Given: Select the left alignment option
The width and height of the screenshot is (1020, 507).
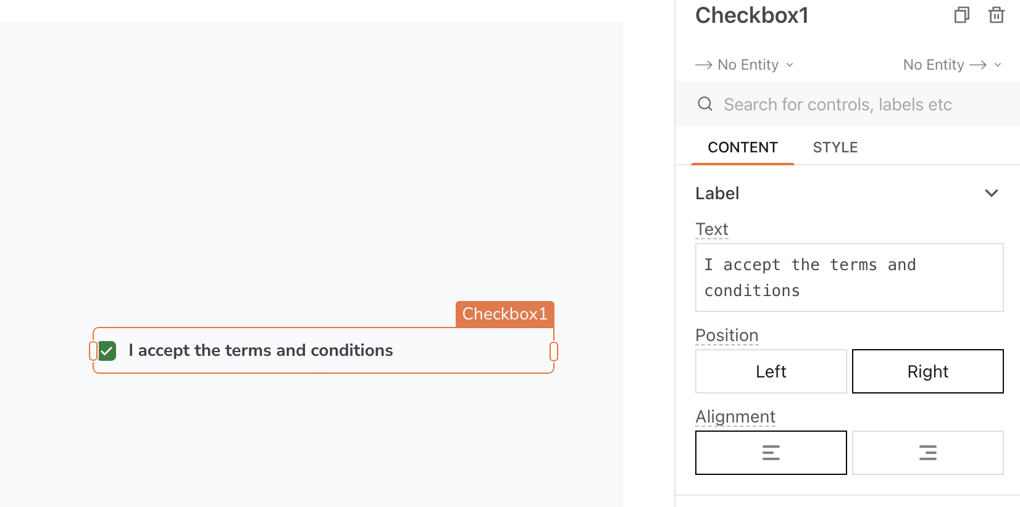Looking at the screenshot, I should [x=771, y=452].
